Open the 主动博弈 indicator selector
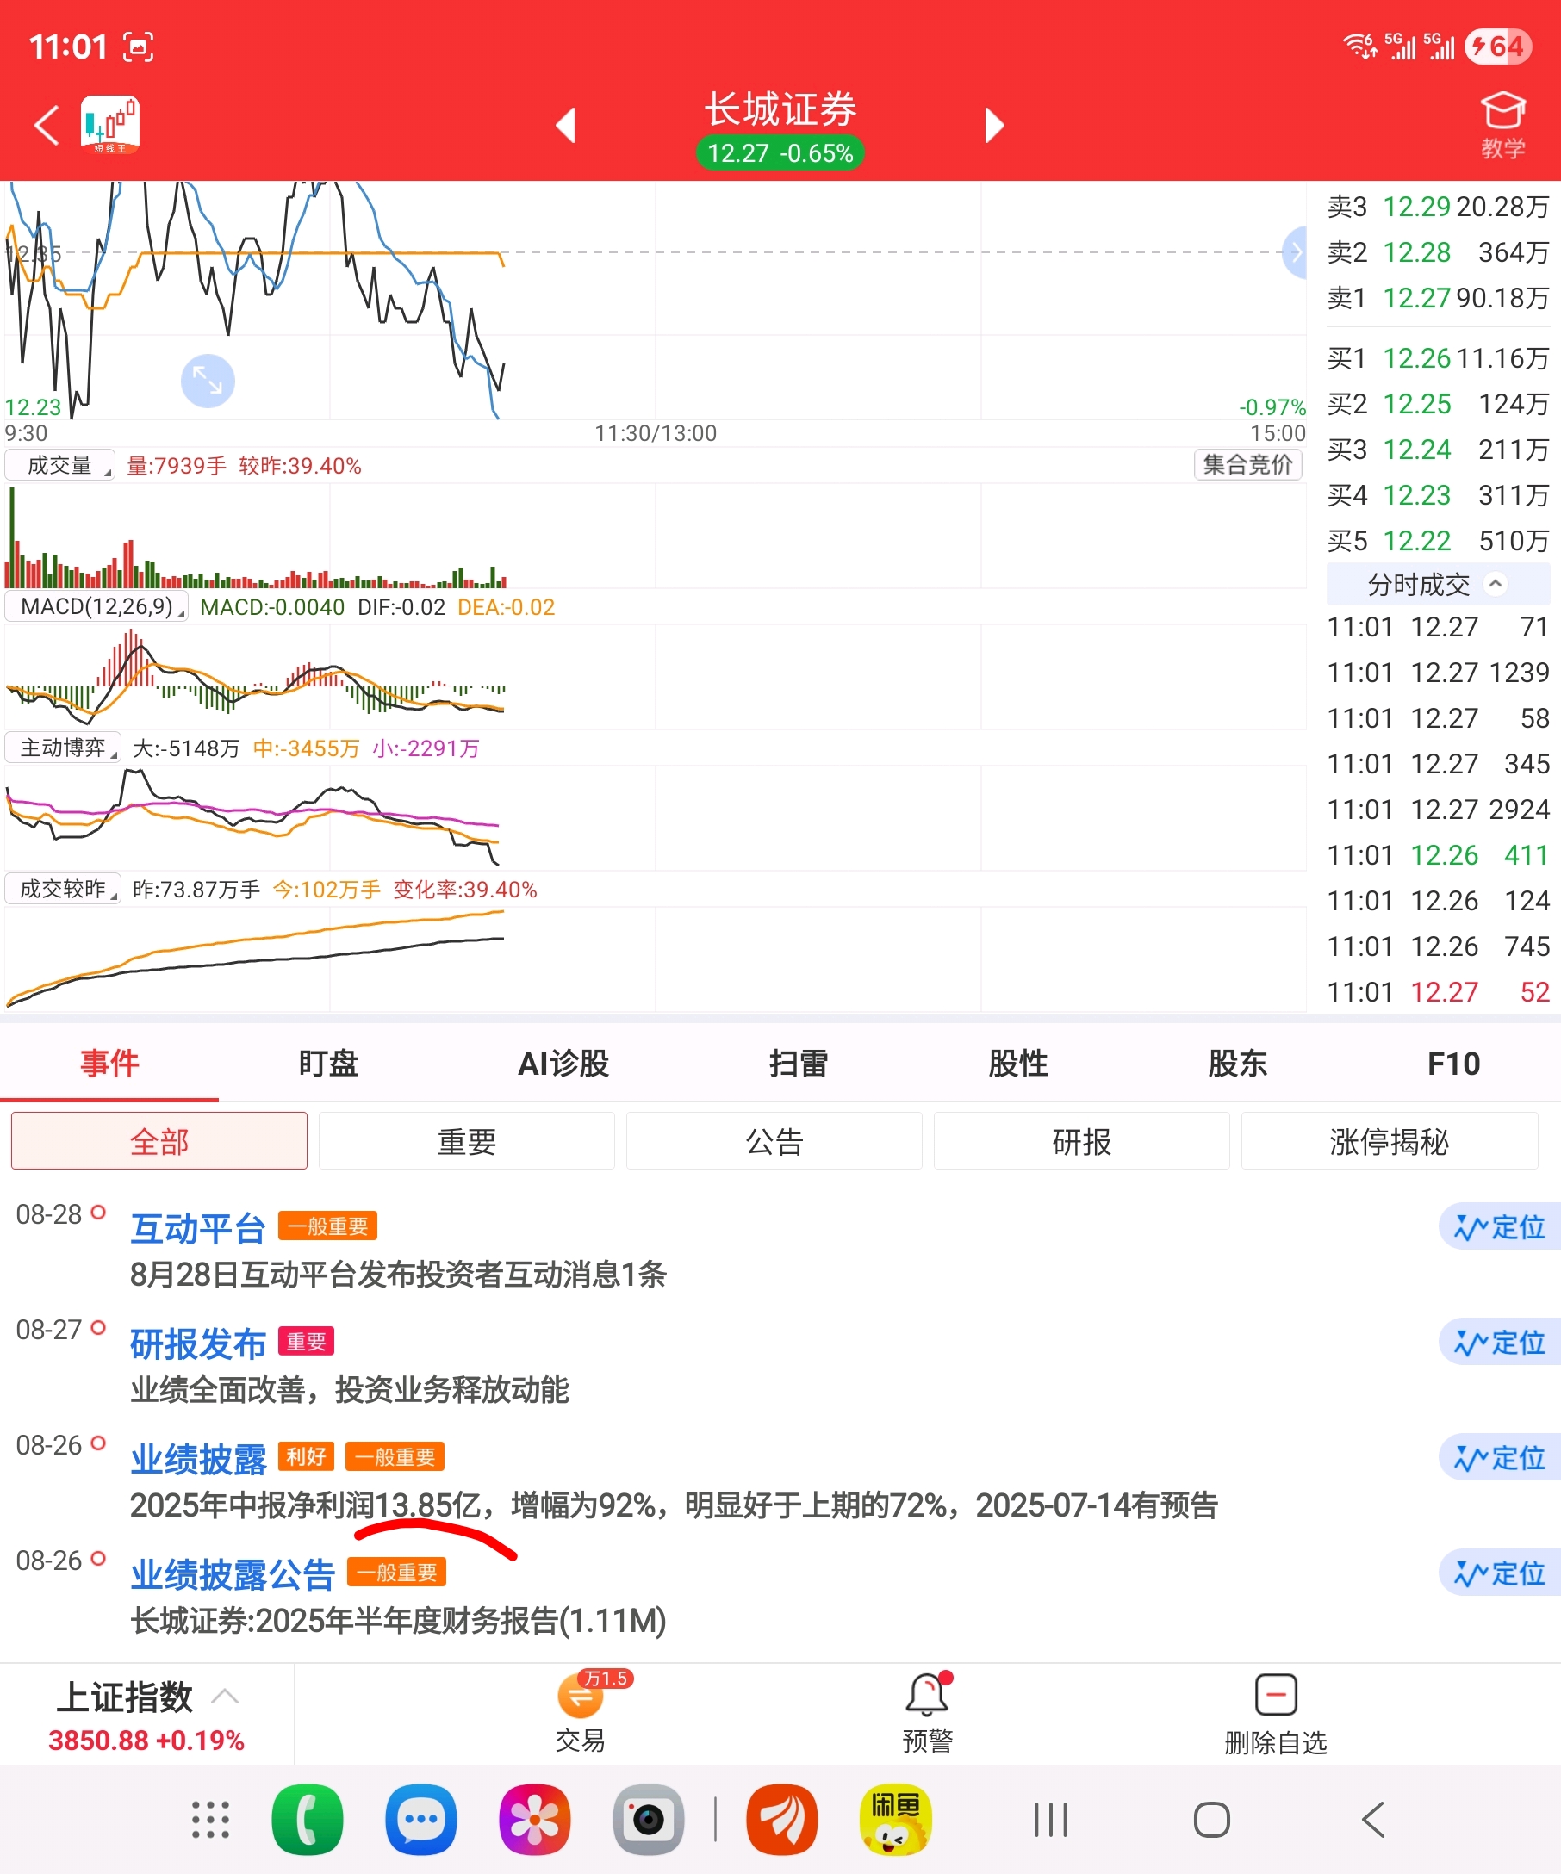 click(x=63, y=748)
